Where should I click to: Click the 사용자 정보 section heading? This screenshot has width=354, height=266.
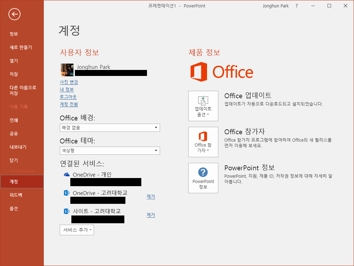pyautogui.click(x=79, y=52)
